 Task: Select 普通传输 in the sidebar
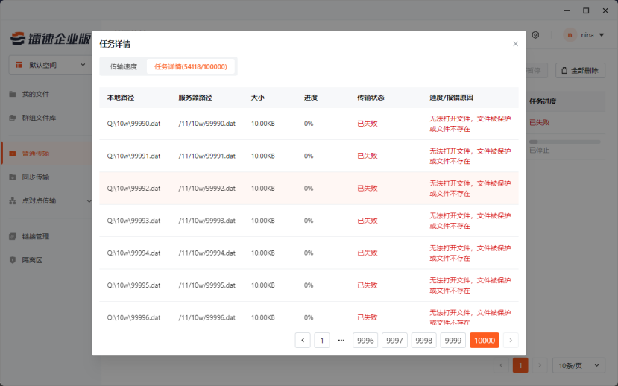tap(35, 154)
